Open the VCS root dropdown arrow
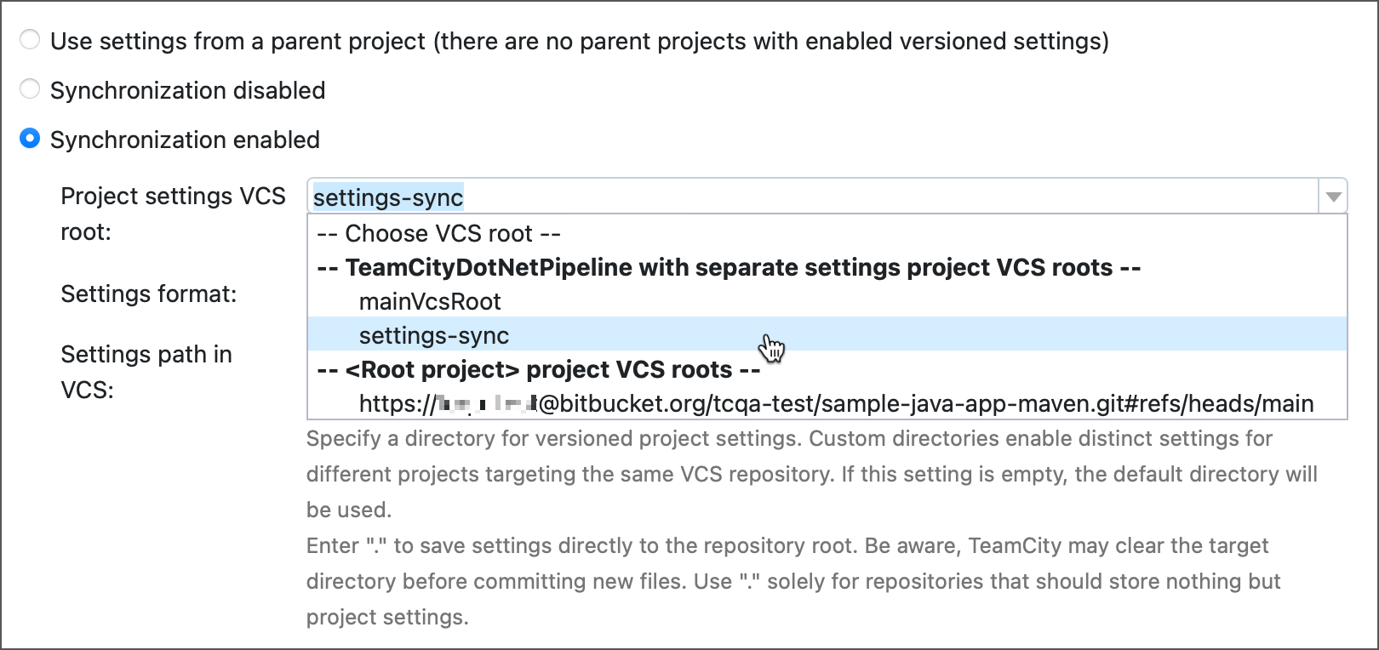The height and width of the screenshot is (650, 1379). click(x=1332, y=197)
